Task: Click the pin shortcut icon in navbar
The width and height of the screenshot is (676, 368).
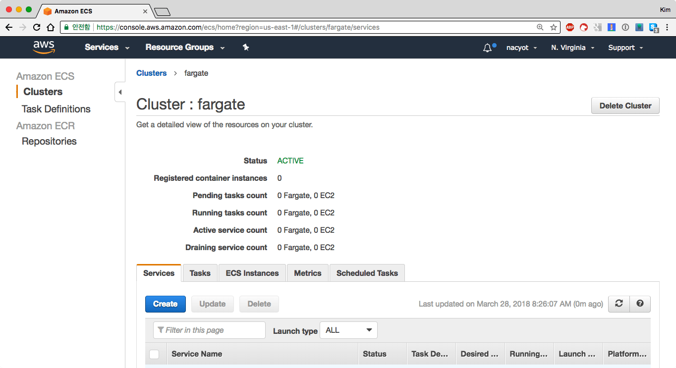Action: (x=246, y=48)
